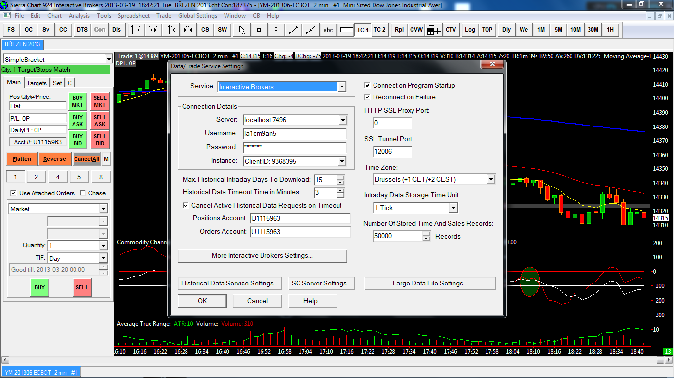Select the chart crosshair tool
Screen dimensions: 674x378
(259, 30)
